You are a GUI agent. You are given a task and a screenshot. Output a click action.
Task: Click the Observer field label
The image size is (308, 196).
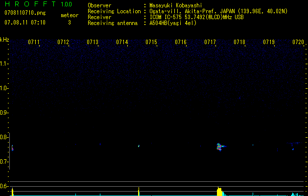click(x=99, y=5)
